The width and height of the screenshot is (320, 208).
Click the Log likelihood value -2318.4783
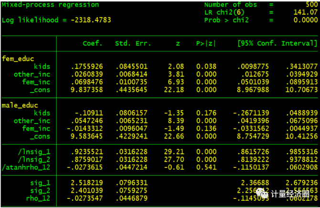coord(91,20)
